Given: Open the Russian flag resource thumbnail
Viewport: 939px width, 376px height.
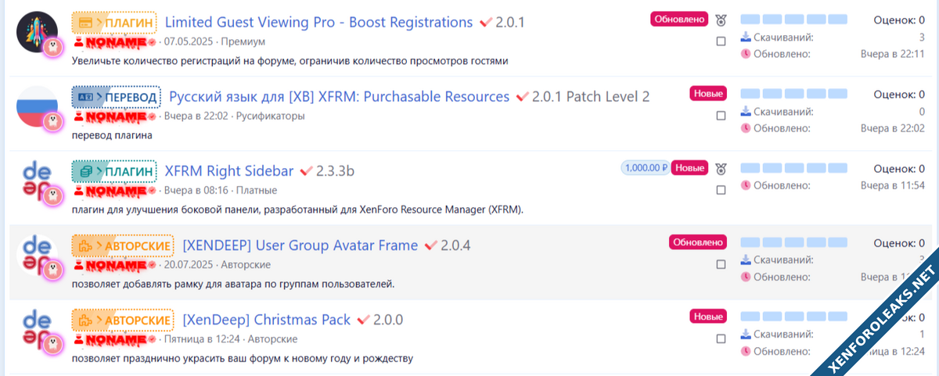Looking at the screenshot, I should (38, 108).
